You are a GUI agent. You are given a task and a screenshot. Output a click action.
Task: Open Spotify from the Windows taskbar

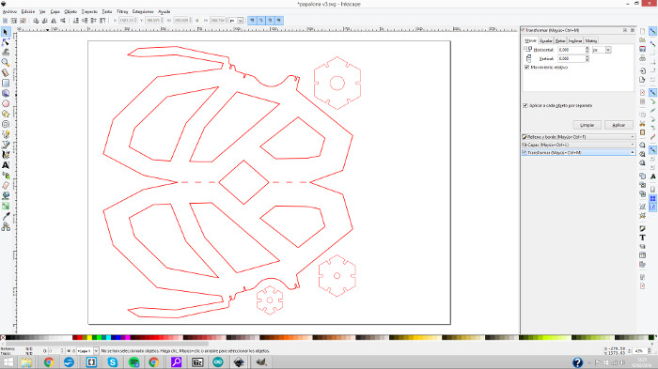[x=133, y=362]
